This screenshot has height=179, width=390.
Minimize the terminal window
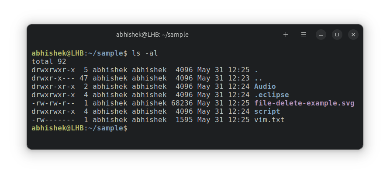(x=321, y=35)
